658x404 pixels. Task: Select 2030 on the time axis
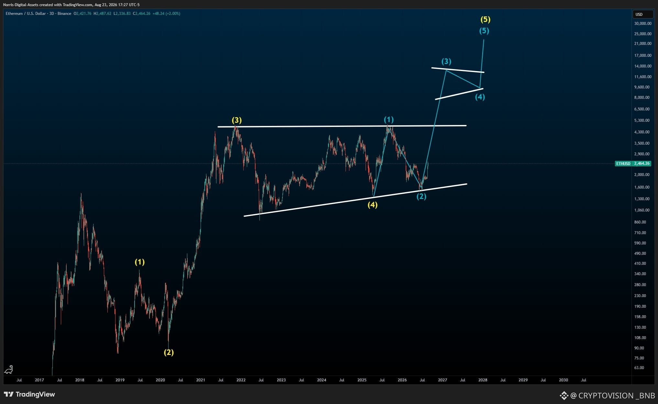(x=564, y=380)
